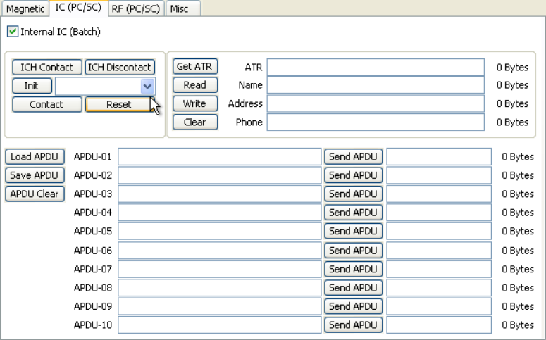
Task: Click the 0 Bytes label beside ATR
Action: click(512, 67)
